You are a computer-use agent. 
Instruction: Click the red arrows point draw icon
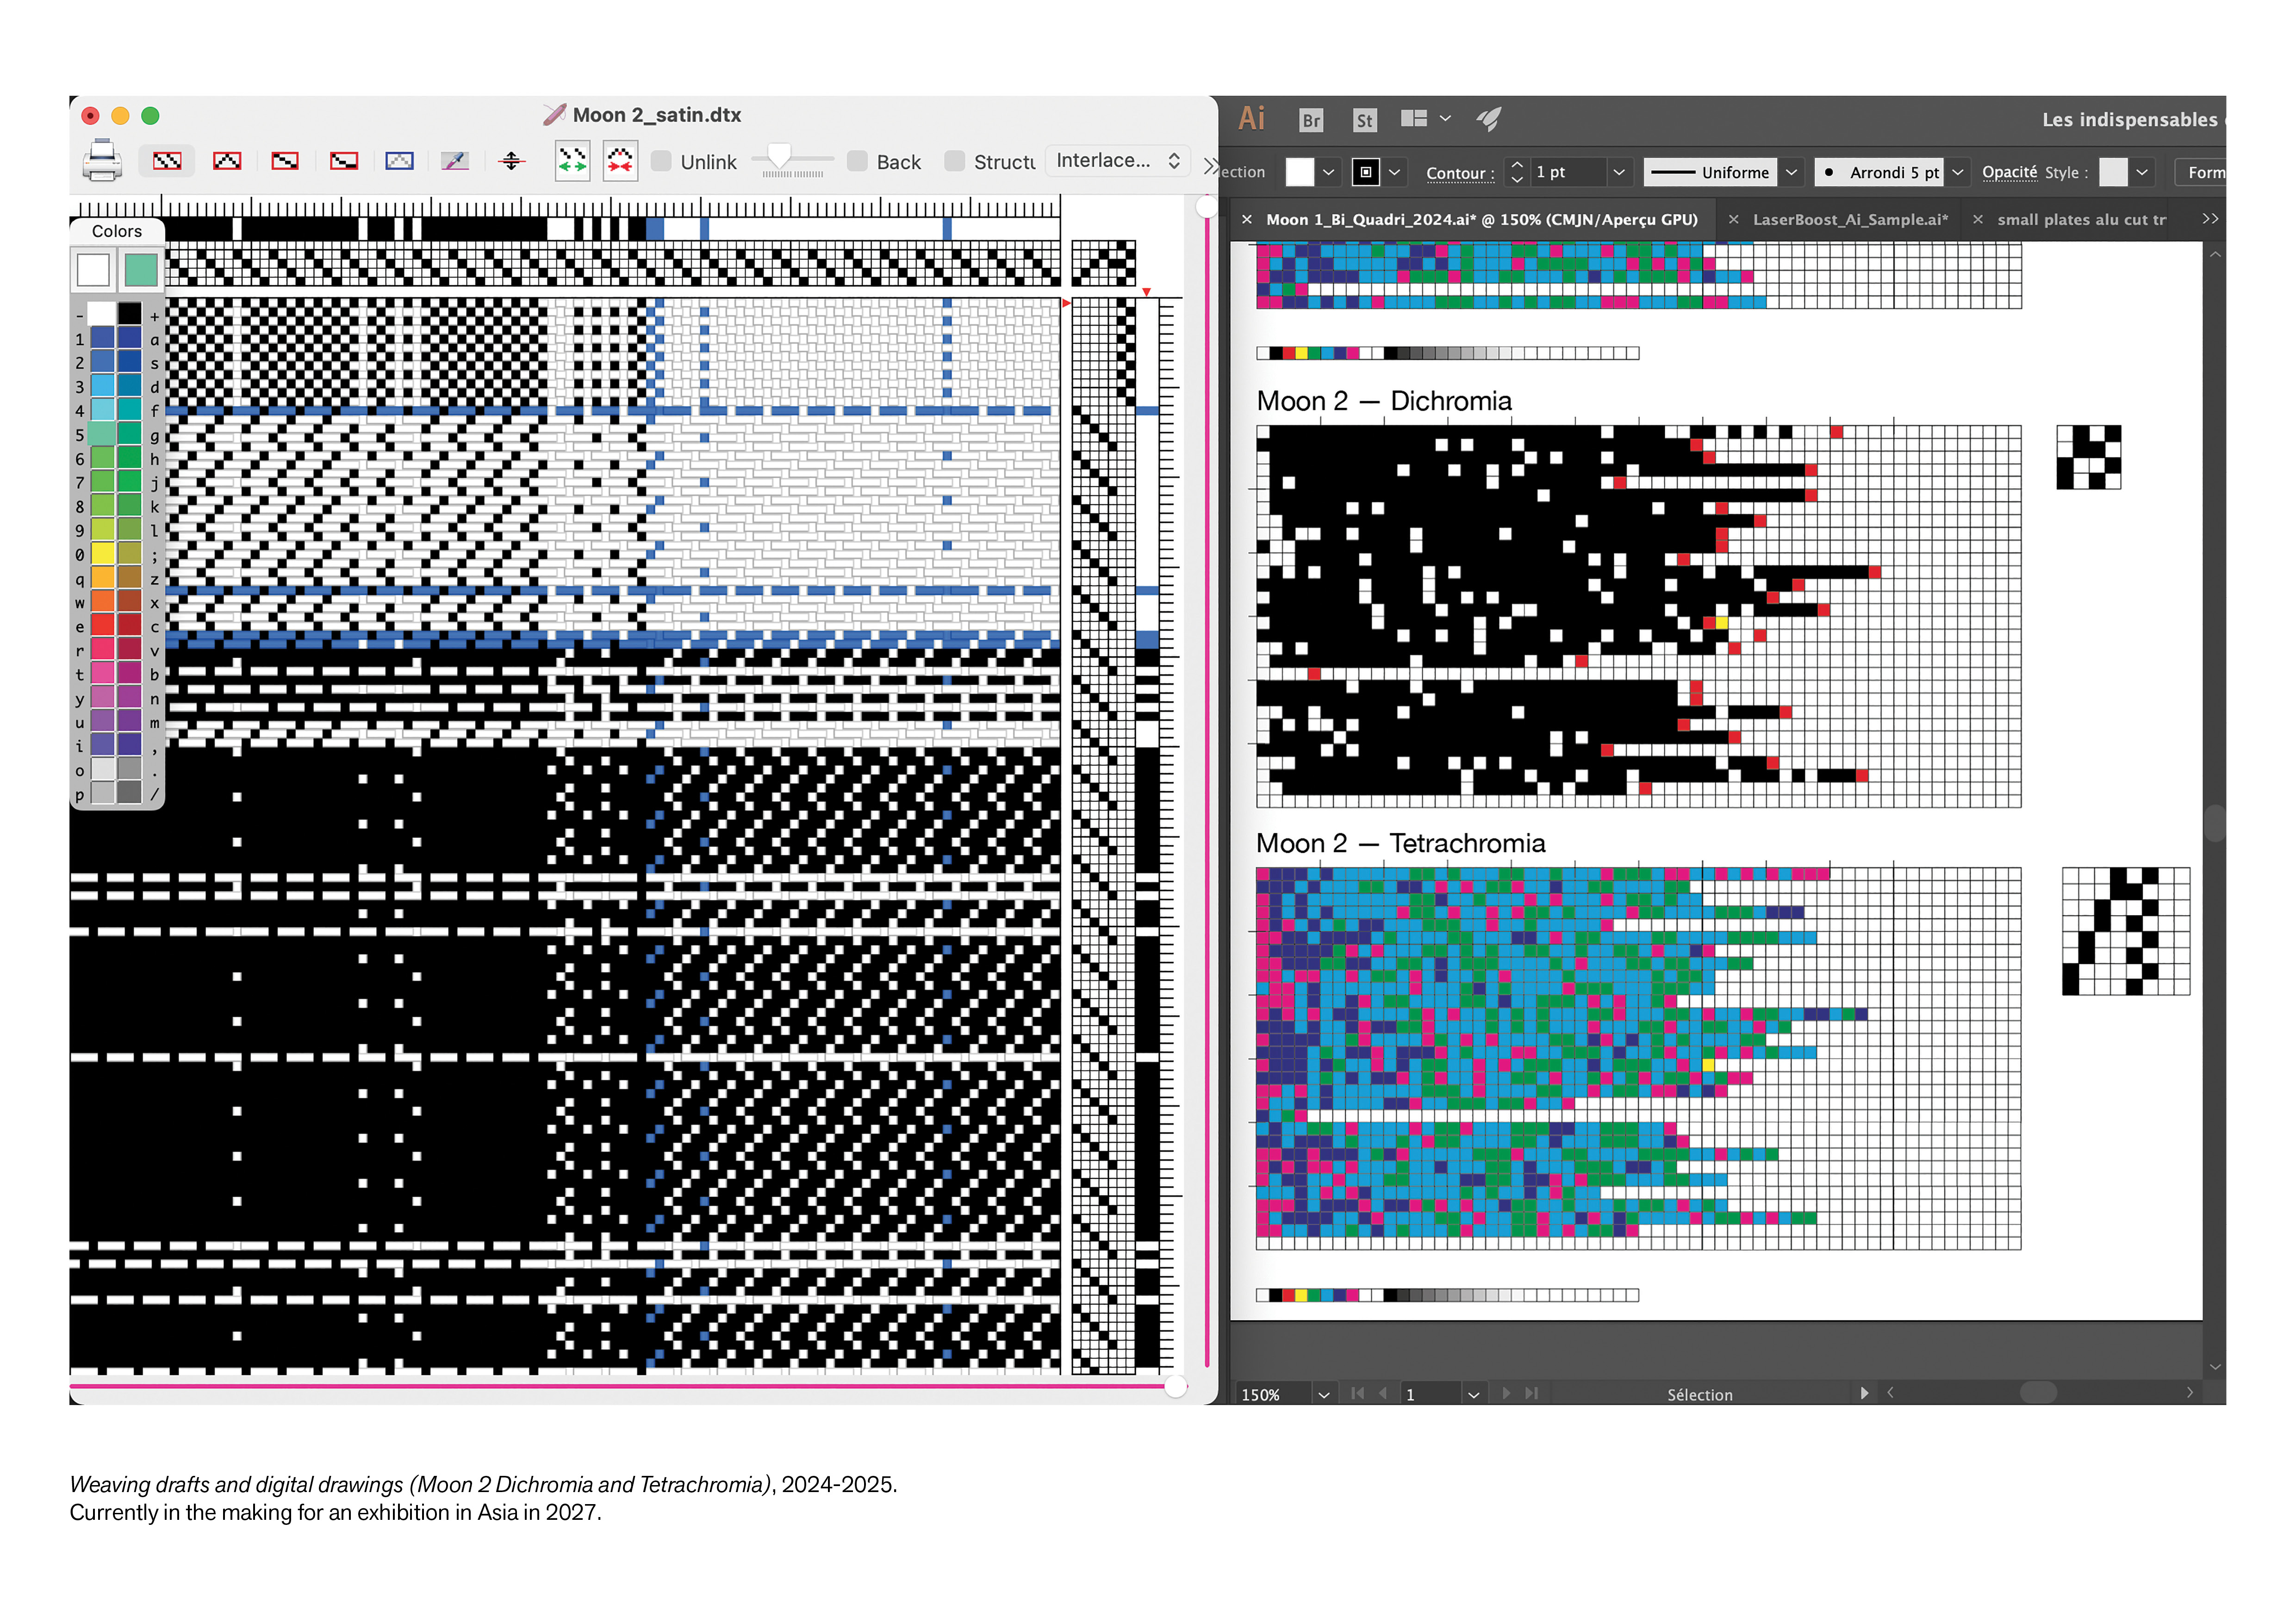coord(620,161)
